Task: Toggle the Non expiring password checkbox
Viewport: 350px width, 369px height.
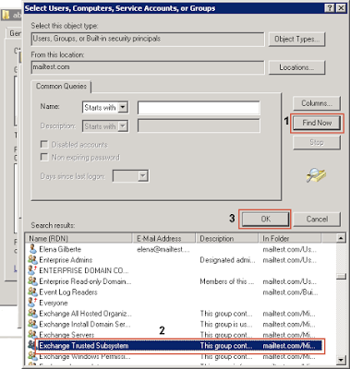Action: pos(44,157)
